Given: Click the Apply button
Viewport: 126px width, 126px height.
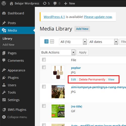Looking at the screenshot, I should [83, 52].
